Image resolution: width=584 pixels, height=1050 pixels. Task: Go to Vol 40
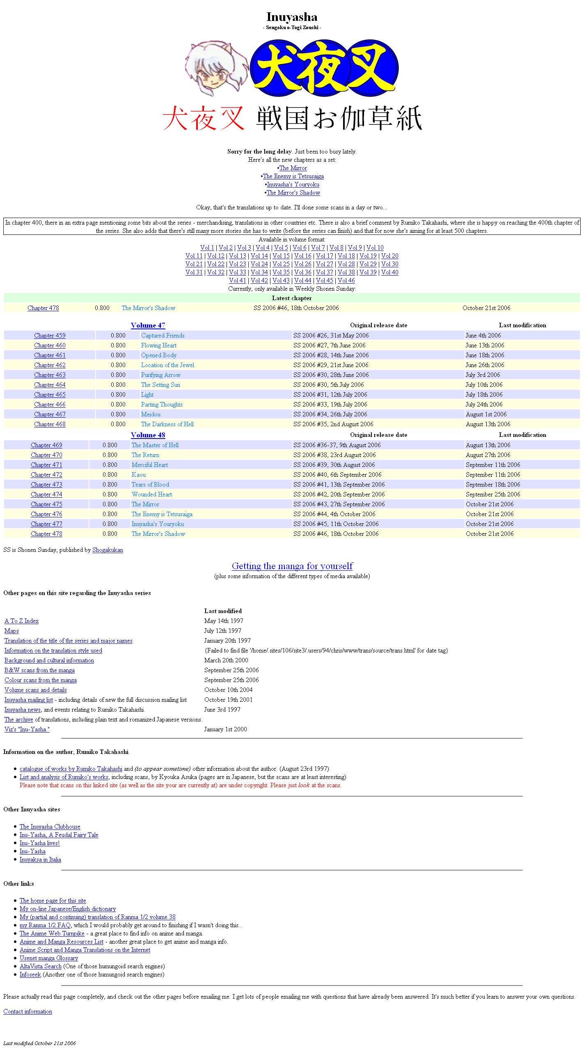tap(390, 272)
